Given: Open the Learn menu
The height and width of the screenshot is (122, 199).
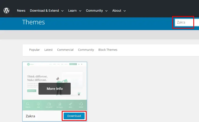Looking at the screenshot, I should (x=72, y=11).
